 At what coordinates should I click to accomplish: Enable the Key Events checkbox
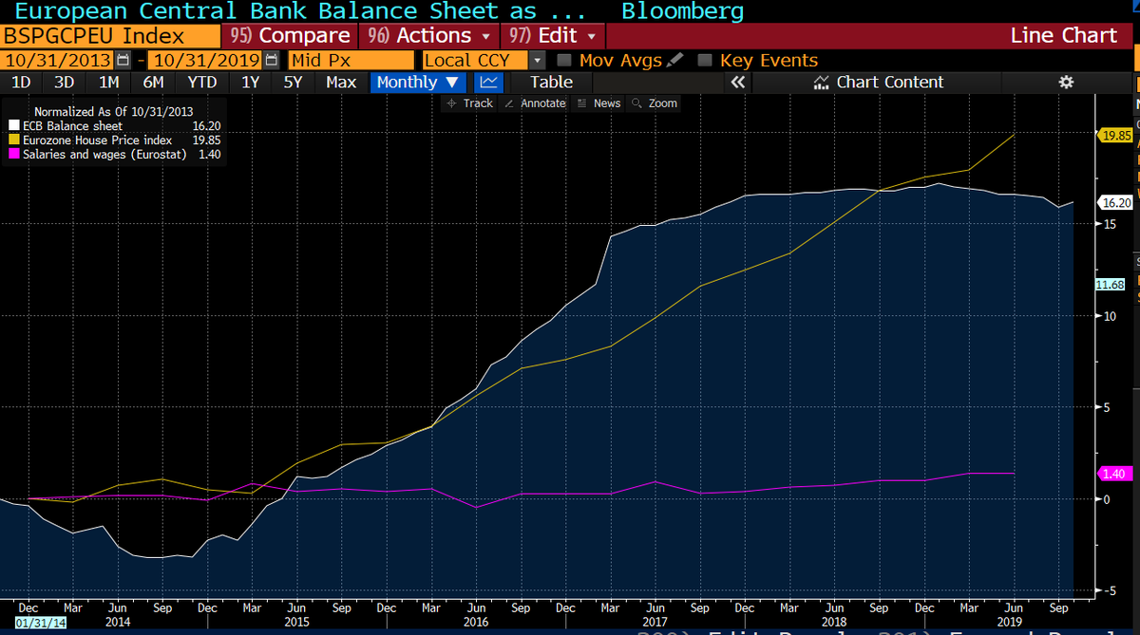point(704,61)
